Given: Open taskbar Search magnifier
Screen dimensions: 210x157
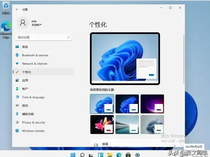Looking at the screenshot, I should pos(82,155).
